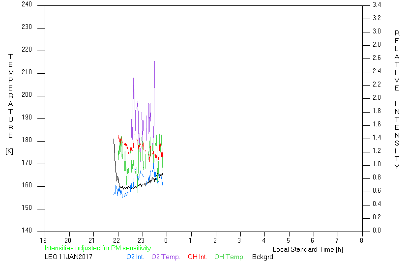The image size is (407, 263).
Task: Click relative intensity value 1.8
Action: click(377, 111)
